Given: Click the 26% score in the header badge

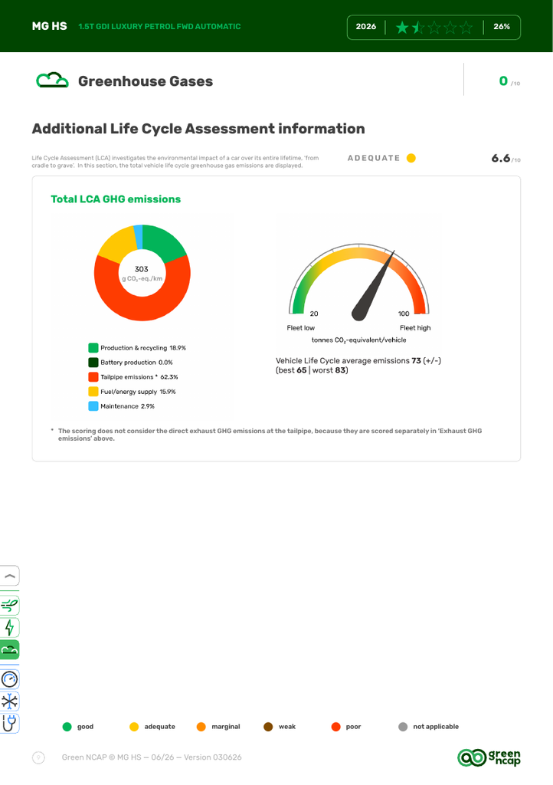Looking at the screenshot, I should tap(502, 27).
